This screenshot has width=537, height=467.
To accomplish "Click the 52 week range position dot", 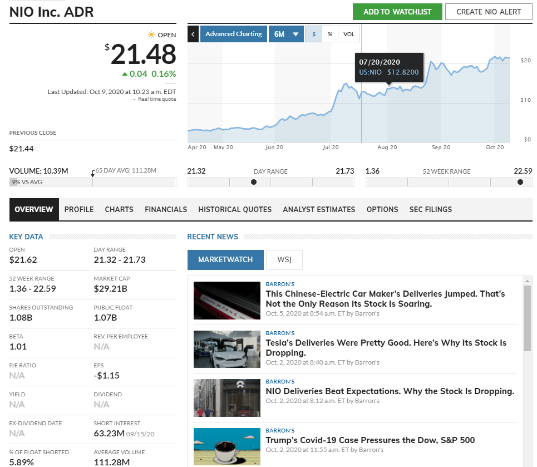I will 520,182.
